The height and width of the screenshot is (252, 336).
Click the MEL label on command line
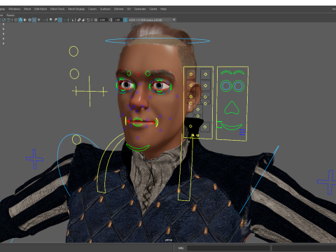click(x=181, y=248)
